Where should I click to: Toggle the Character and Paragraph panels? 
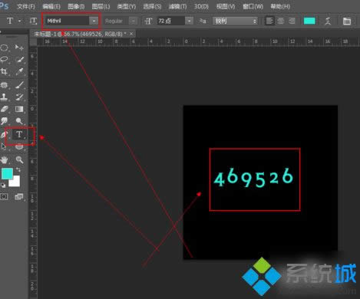pos(347,21)
